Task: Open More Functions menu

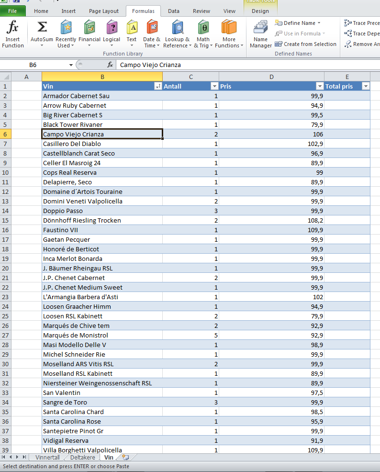Action: point(229,34)
